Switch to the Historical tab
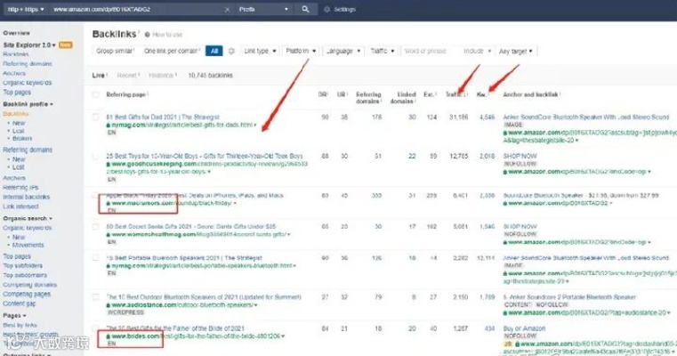The image size is (677, 356). 162,75
